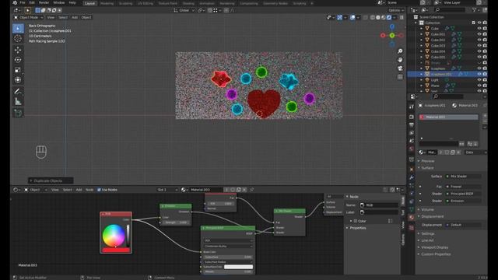Image resolution: width=498 pixels, height=280 pixels.
Task: Switch to Modeling workspace tab
Action: 107,3
